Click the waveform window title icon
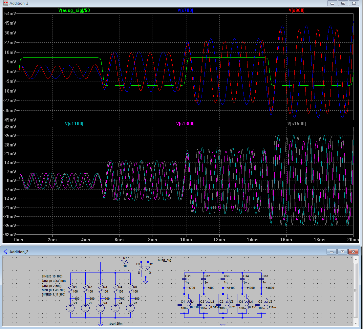Viewport: 363px width, 329px height. [6, 3]
